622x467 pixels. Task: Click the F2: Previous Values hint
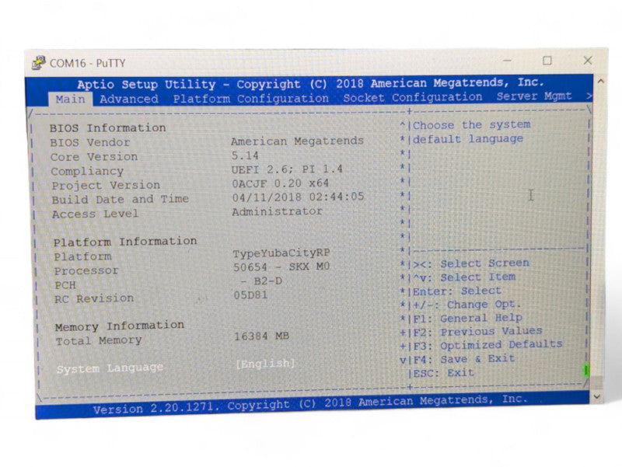[478, 332]
